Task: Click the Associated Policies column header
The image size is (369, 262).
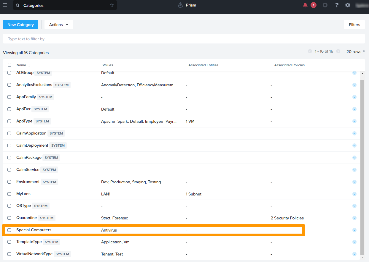Action: click(x=289, y=65)
